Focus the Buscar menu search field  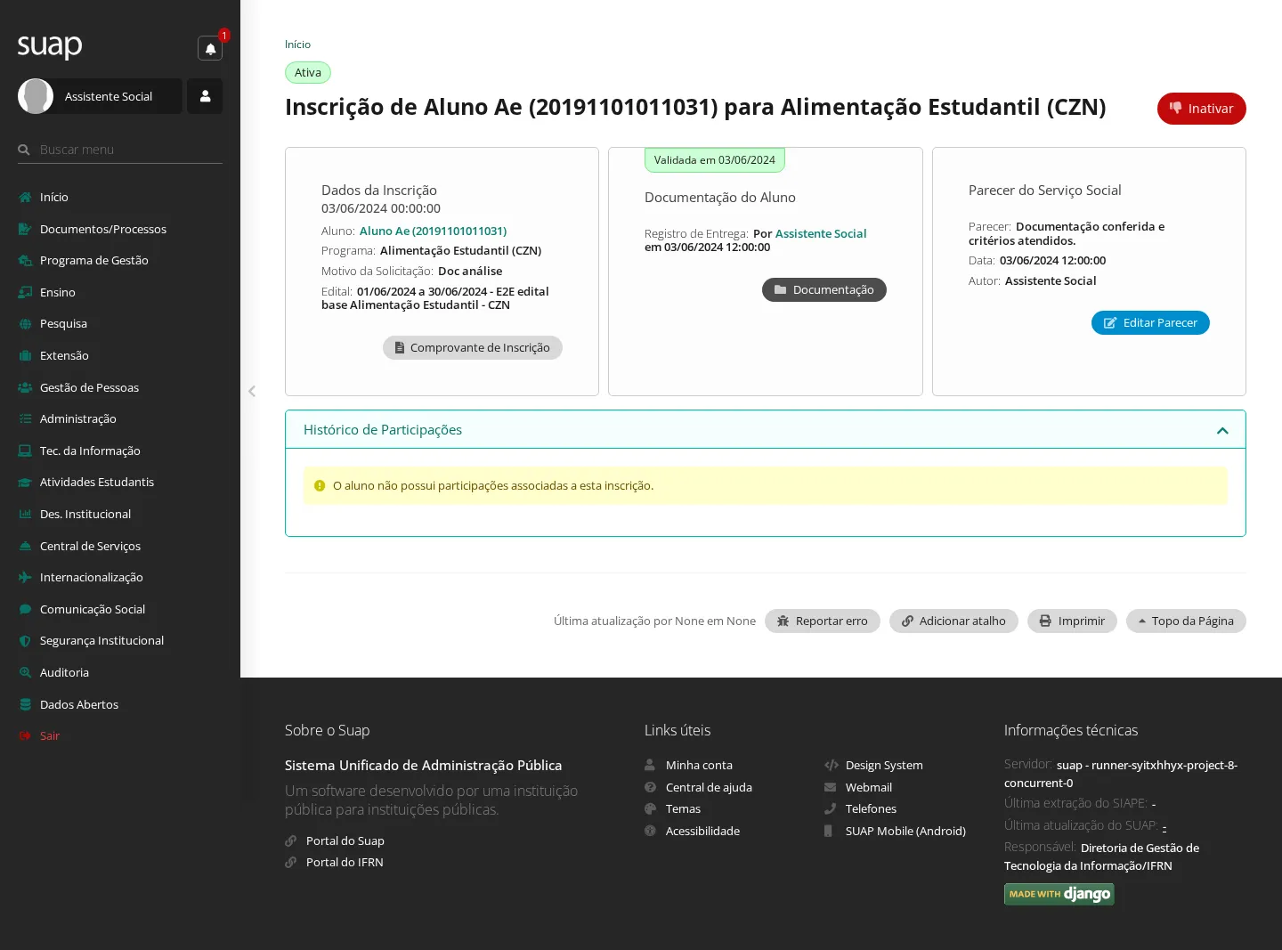[x=120, y=150]
